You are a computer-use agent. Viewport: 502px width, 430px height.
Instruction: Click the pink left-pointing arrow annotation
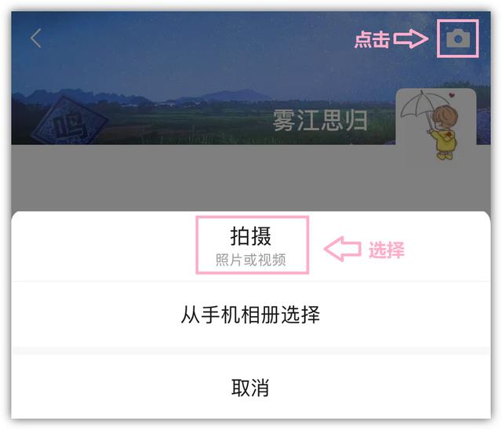(x=343, y=249)
